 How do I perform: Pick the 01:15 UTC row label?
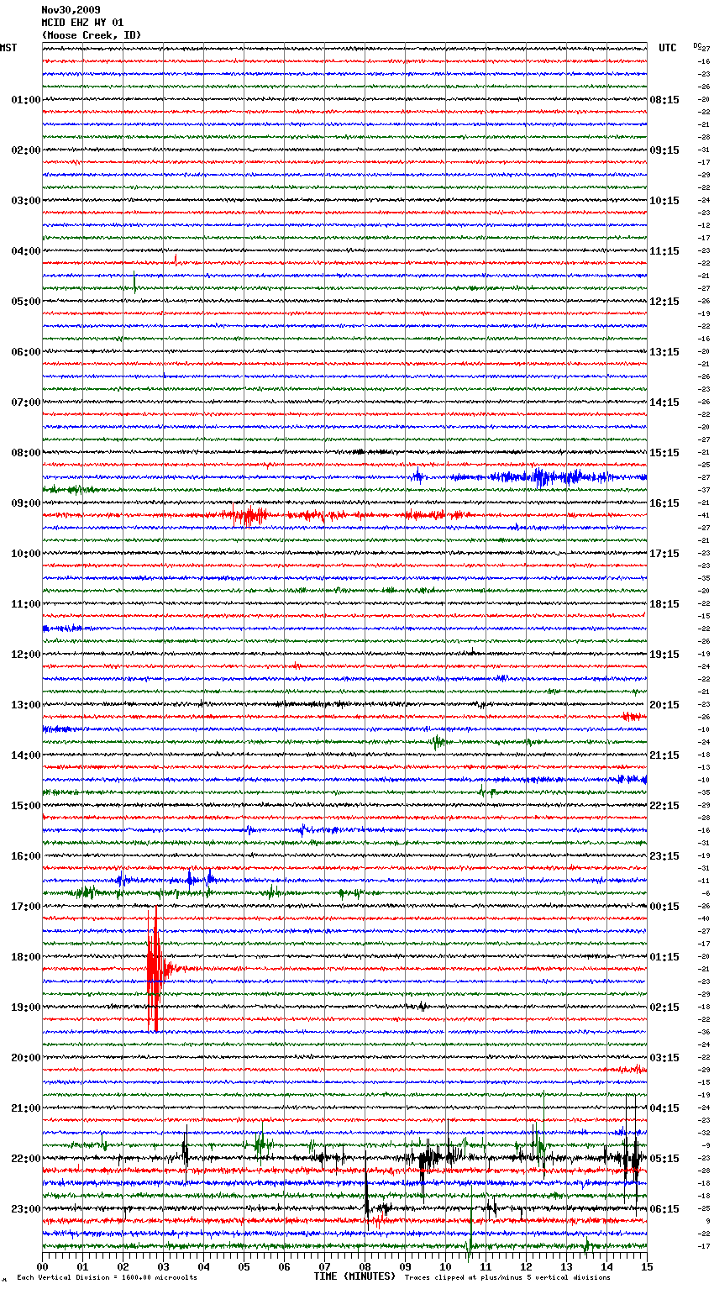[x=664, y=957]
